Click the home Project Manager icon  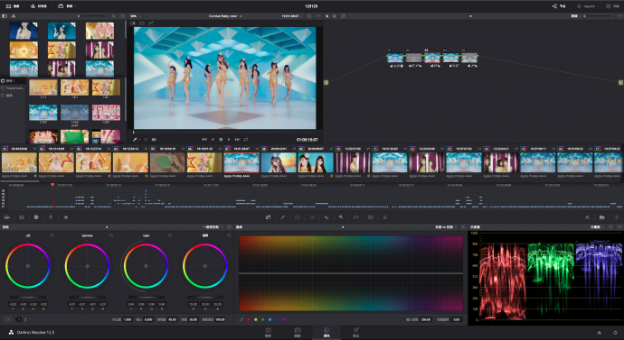[600, 333]
